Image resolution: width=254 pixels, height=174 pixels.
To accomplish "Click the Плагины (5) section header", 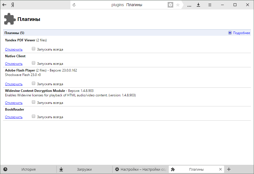I will [x=15, y=33].
